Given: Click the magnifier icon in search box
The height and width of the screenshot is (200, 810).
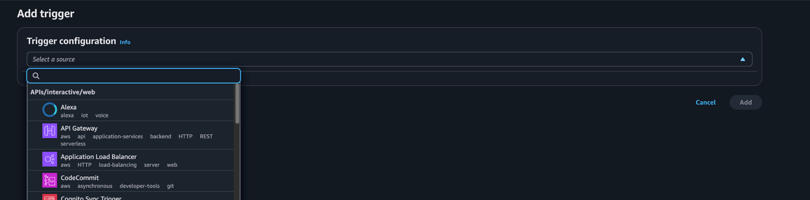Looking at the screenshot, I should coord(36,76).
